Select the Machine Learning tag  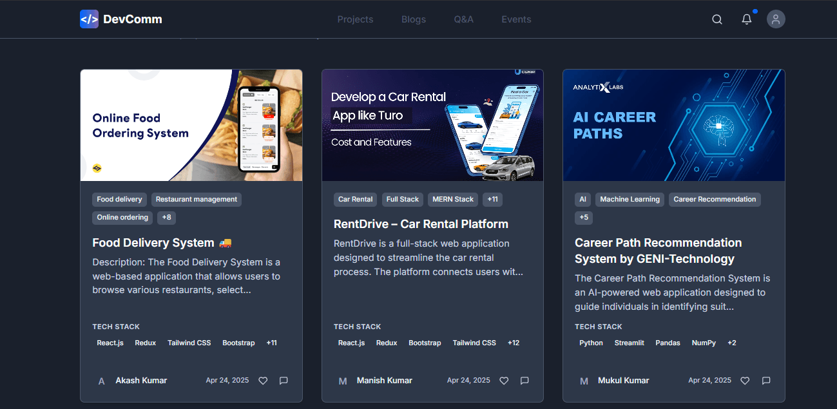tap(630, 200)
